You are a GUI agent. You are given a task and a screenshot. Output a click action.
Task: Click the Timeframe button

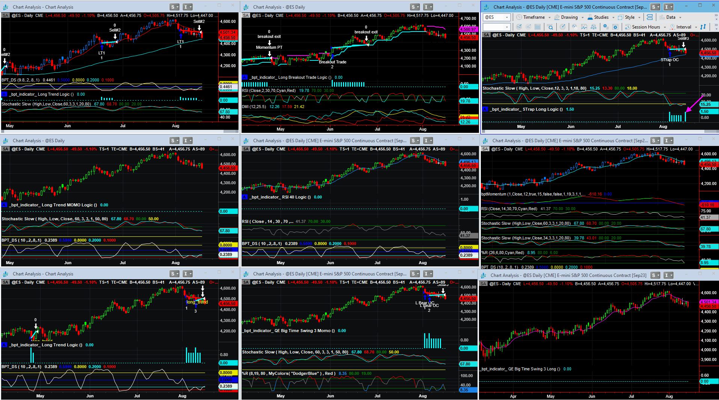[x=533, y=17]
